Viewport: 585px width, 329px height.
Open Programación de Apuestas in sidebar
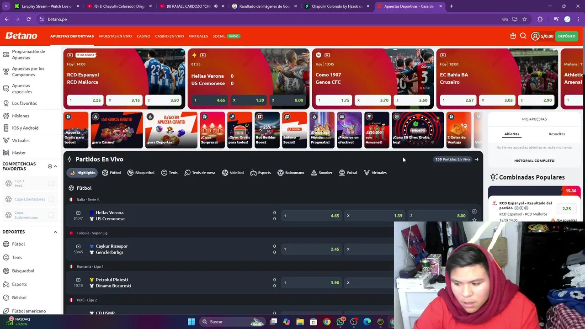click(x=30, y=55)
